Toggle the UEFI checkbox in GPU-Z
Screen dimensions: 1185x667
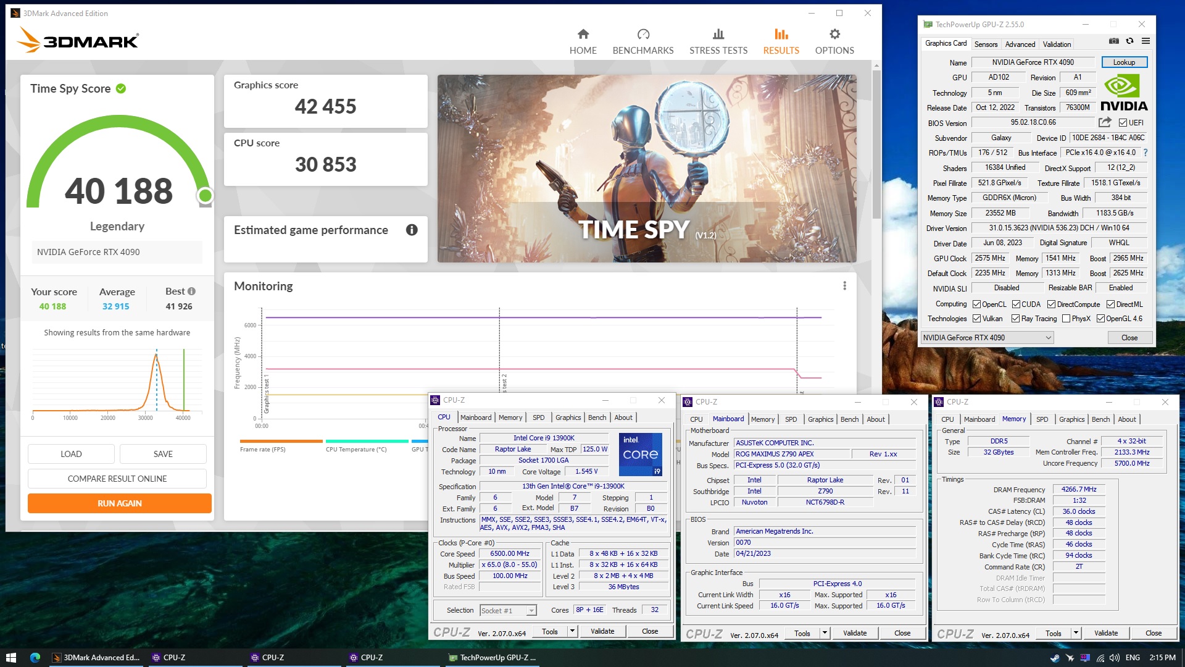point(1123,123)
